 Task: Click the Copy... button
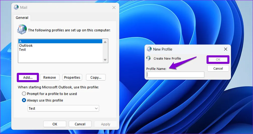point(96,77)
